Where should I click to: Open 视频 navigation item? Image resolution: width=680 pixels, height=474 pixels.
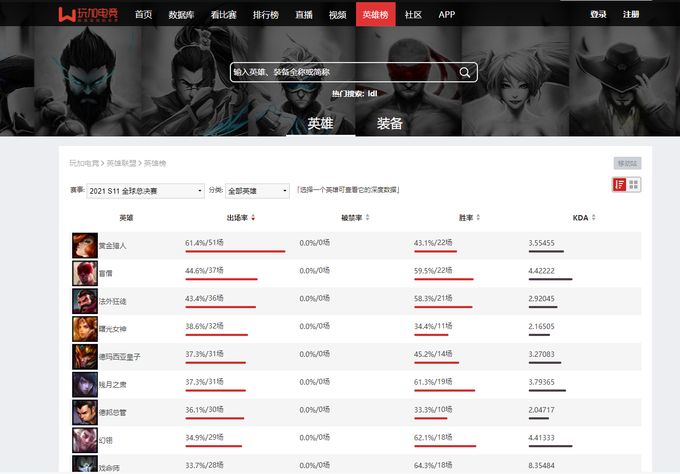[337, 14]
